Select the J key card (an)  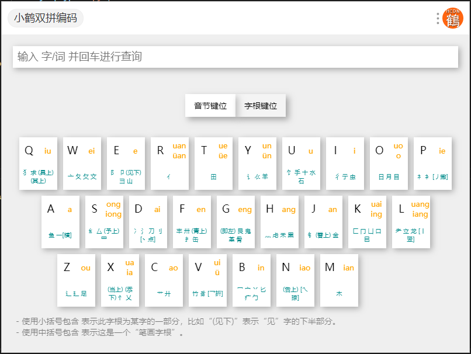(x=324, y=222)
